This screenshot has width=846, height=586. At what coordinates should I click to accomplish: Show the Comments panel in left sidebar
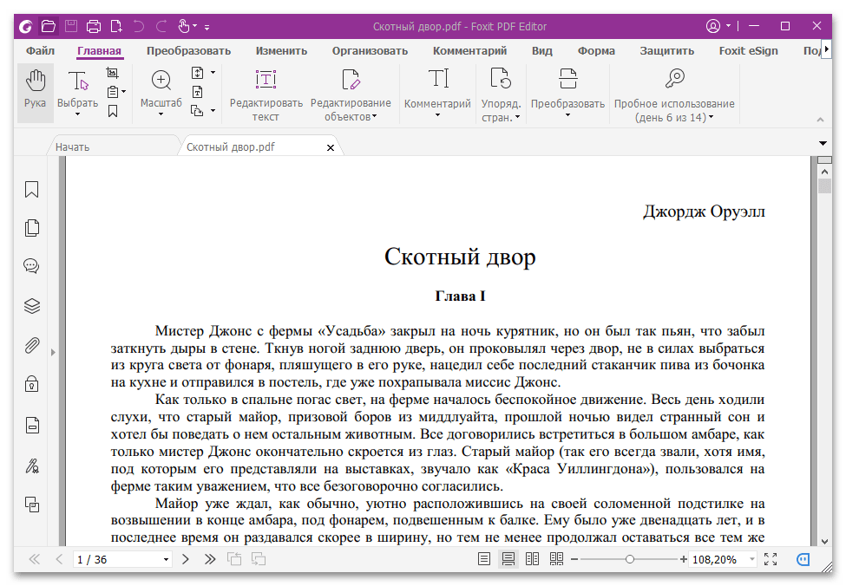[32, 266]
